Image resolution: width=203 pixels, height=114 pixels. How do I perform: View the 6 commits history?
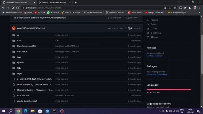[134, 28]
